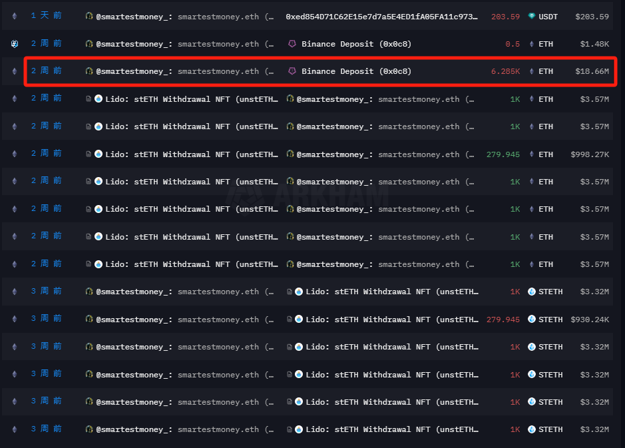Click the Lido logo in the 279.945 ETH row

tap(99, 154)
